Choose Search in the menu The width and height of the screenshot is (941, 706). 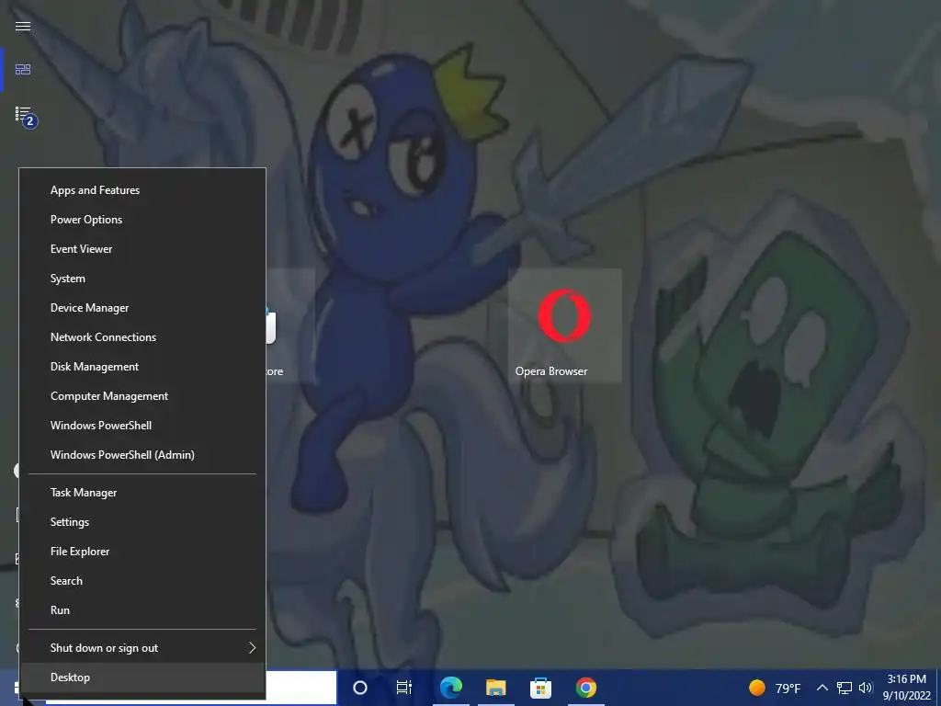pyautogui.click(x=142, y=581)
